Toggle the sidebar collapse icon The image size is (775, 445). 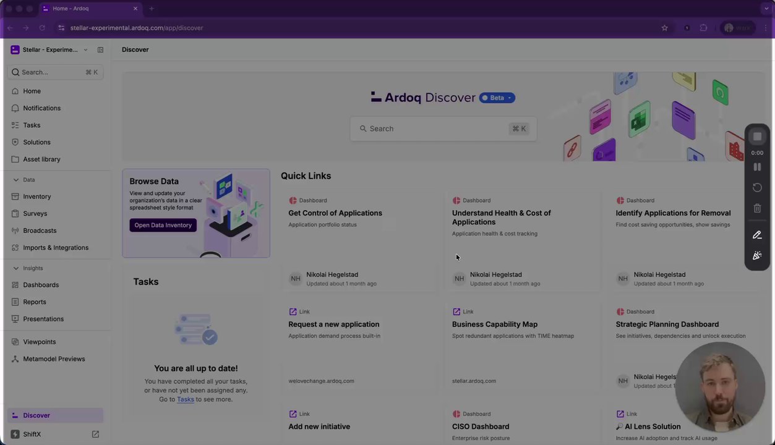tap(100, 49)
